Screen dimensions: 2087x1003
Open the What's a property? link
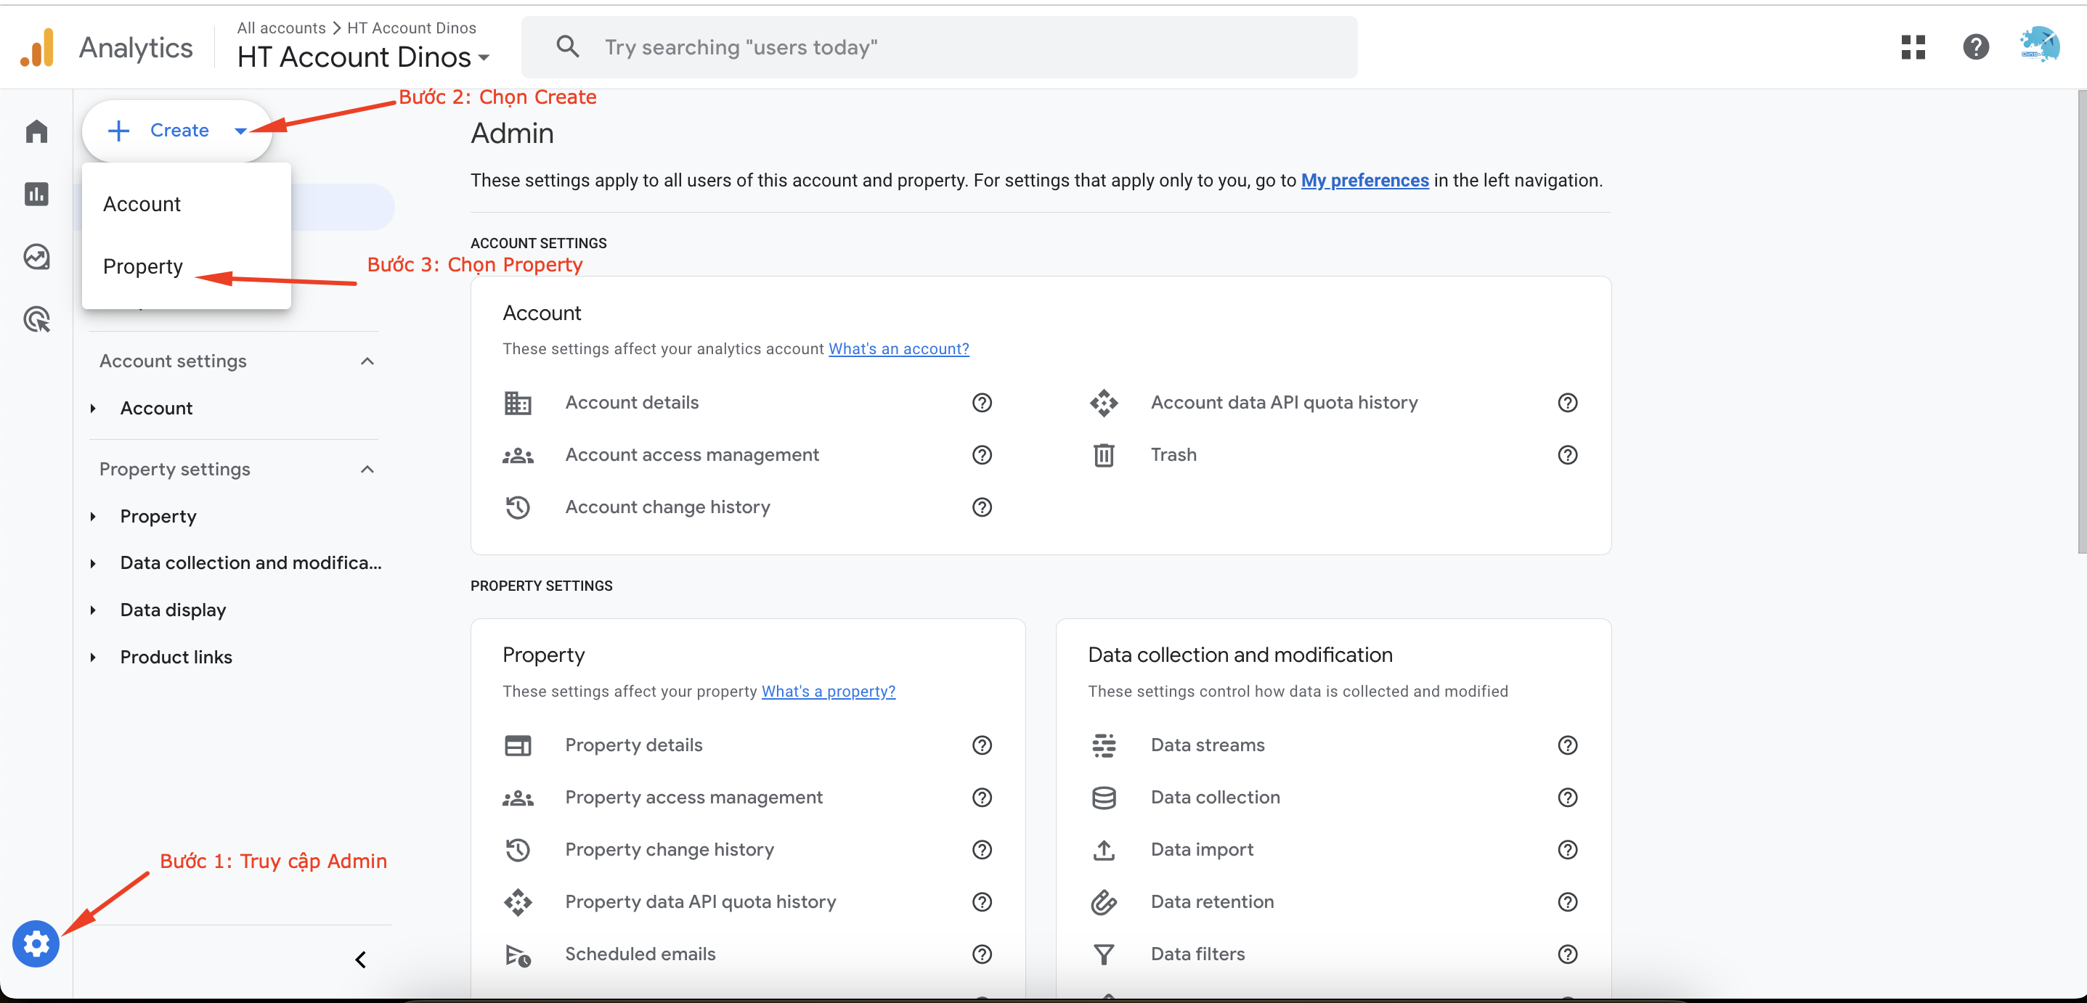828,692
